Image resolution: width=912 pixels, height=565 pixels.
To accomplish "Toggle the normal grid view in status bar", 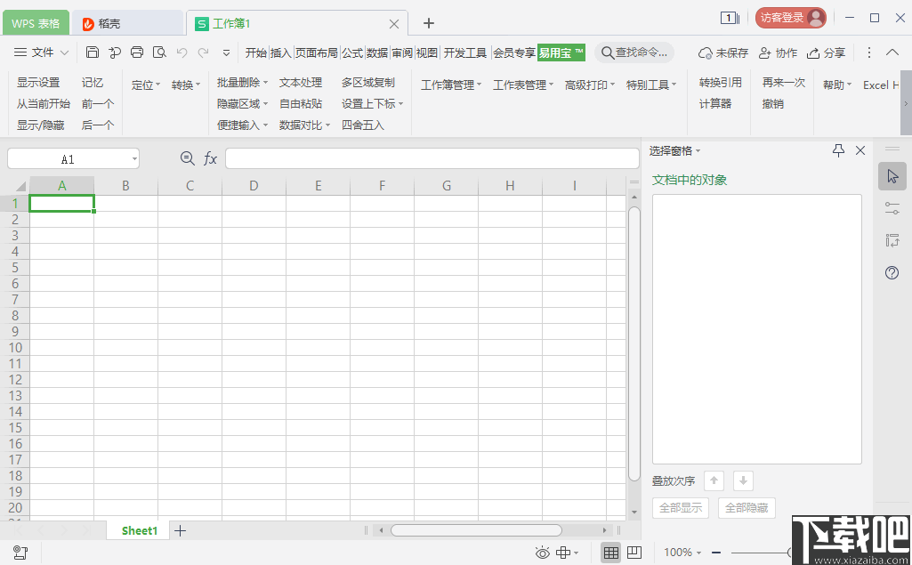I will 610,553.
